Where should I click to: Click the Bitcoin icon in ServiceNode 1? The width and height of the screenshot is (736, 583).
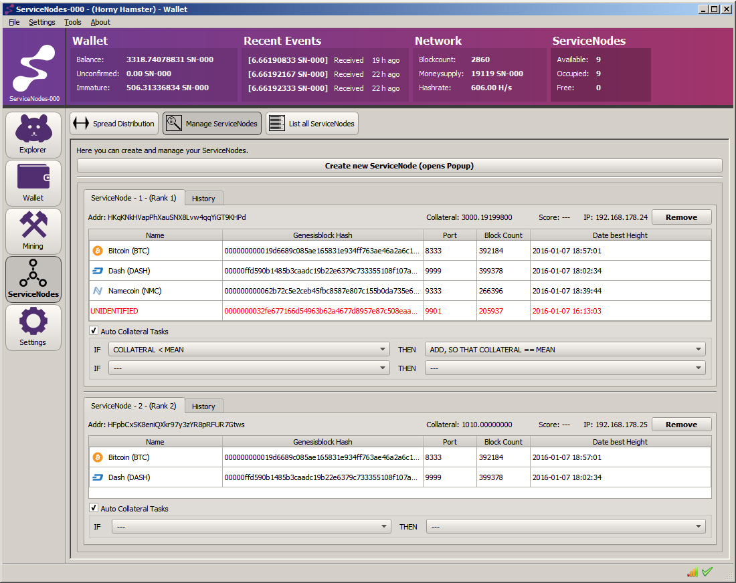[98, 251]
